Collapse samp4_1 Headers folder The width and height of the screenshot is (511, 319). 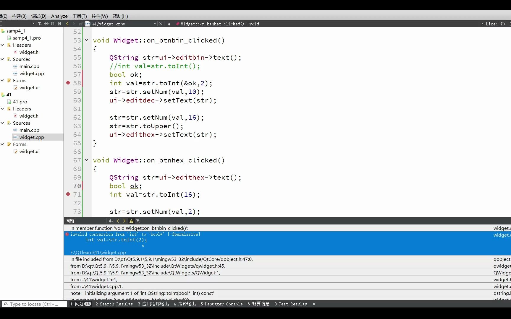click(x=2, y=45)
